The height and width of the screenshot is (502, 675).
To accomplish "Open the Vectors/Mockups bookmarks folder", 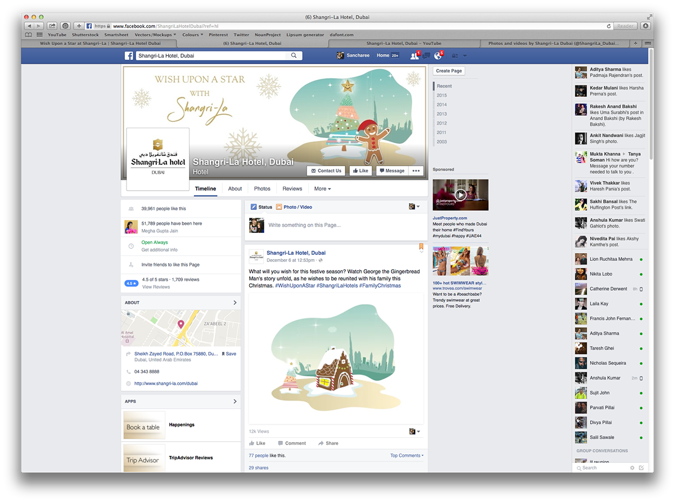I will click(x=155, y=35).
